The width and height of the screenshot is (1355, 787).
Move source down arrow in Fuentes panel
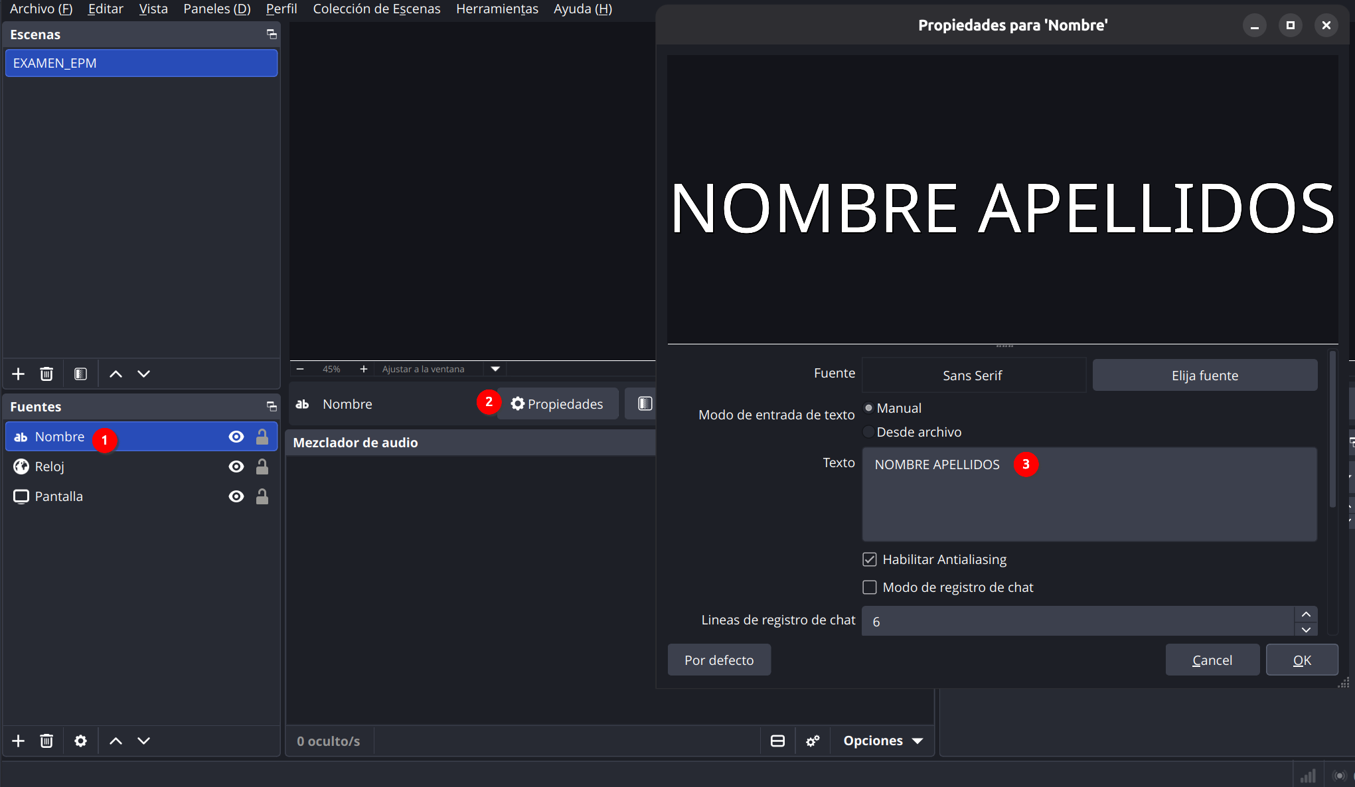point(143,741)
